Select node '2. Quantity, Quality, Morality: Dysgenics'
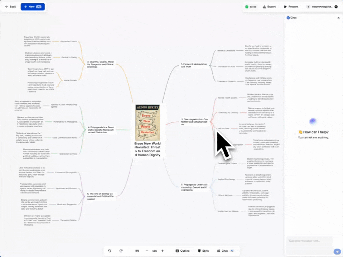343x257 pixels. coord(100,64)
